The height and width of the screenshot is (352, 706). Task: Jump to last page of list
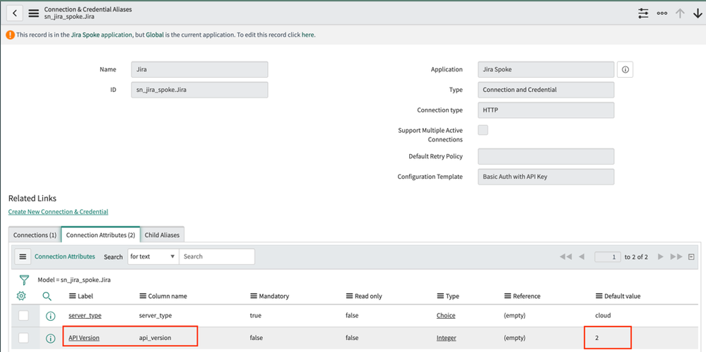click(676, 257)
